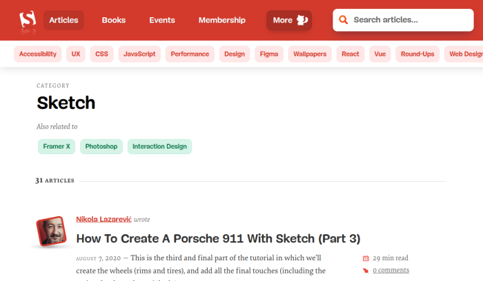483x281 pixels.
Task: Select the React category tag
Action: pyautogui.click(x=351, y=54)
